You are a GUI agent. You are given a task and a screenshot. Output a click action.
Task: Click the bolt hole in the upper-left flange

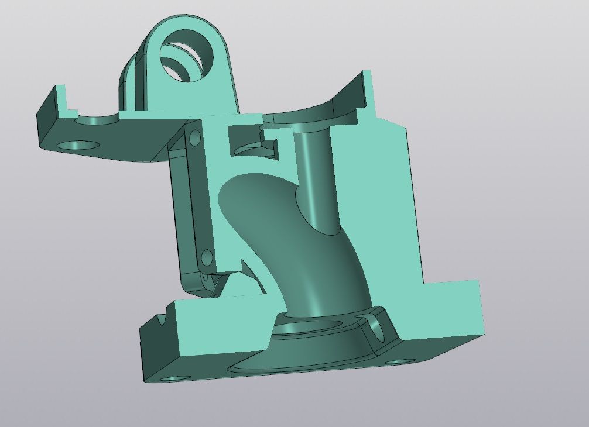(78, 144)
